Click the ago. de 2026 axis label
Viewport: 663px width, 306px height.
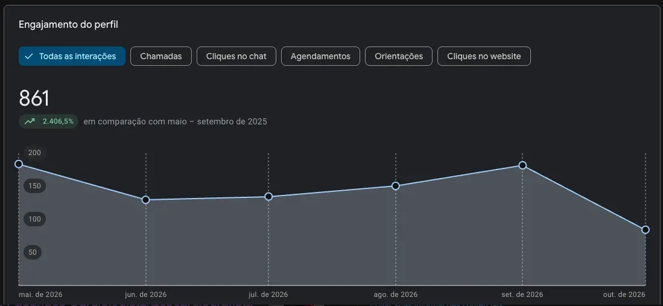396,295
